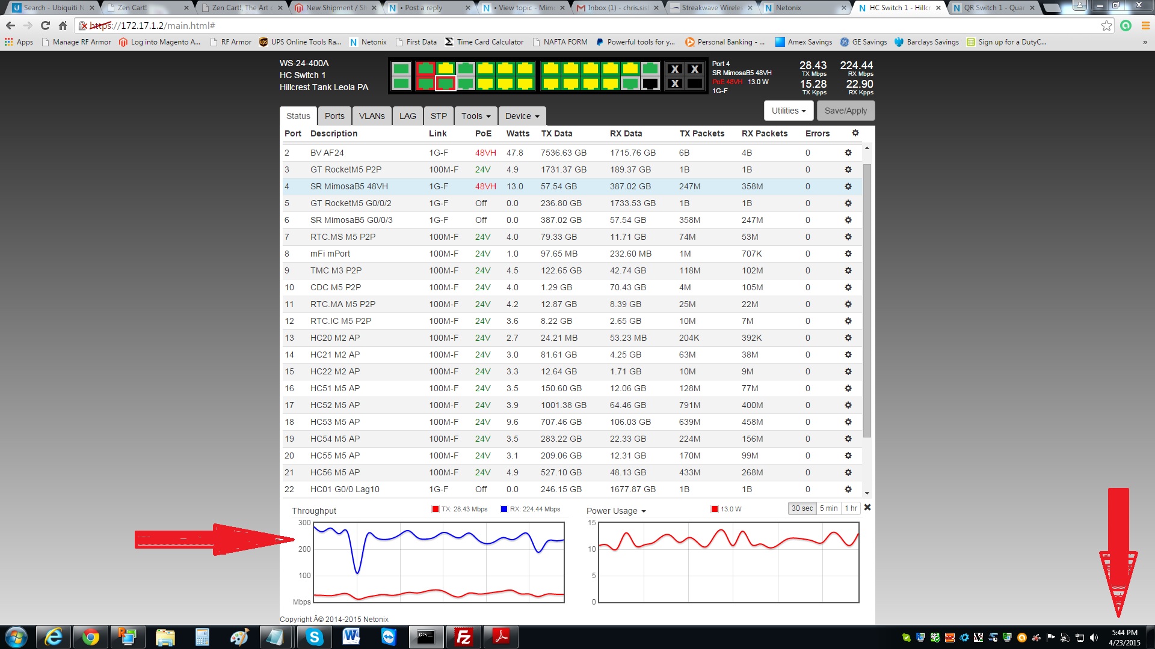The image size is (1155, 649).
Task: Open Time Card Calculator bookmark
Action: pos(484,42)
